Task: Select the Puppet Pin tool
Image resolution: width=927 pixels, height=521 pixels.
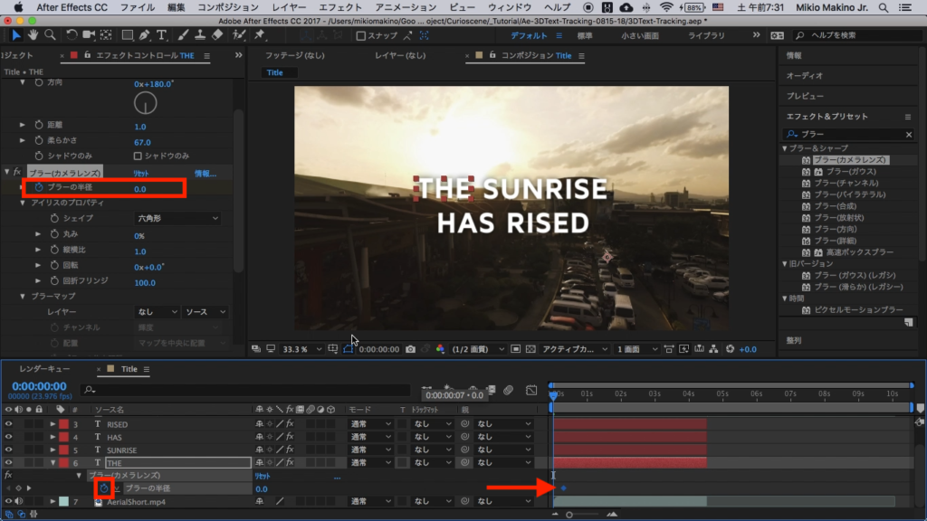Action: click(260, 35)
